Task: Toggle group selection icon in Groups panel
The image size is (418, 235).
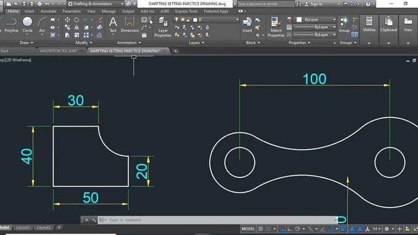Action: click(x=355, y=35)
